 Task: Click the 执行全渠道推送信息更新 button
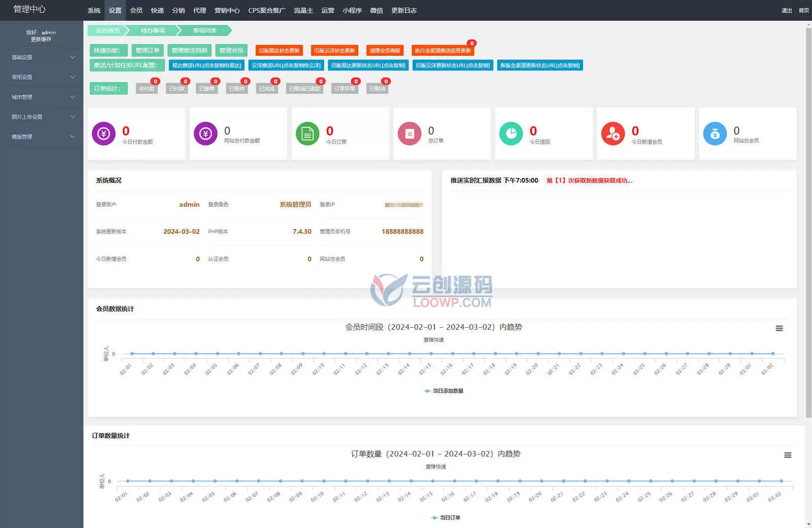pyautogui.click(x=443, y=50)
